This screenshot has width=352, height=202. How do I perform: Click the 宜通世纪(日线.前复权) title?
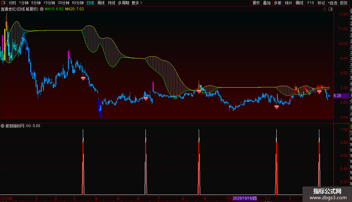tap(20, 9)
